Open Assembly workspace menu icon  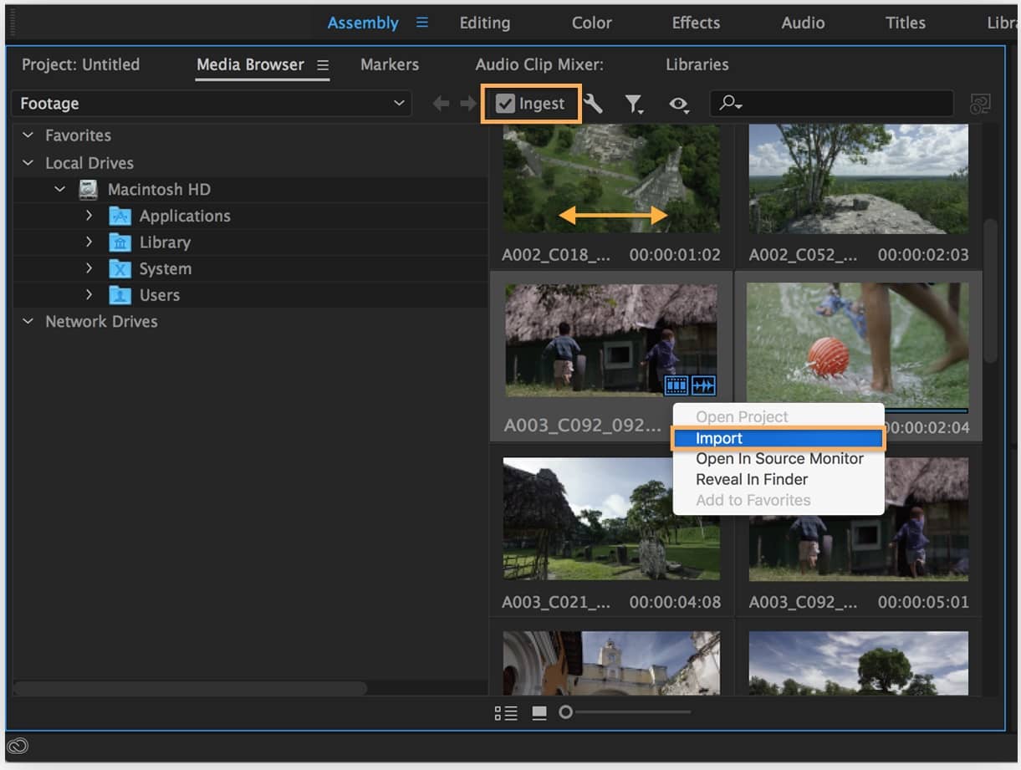pyautogui.click(x=422, y=23)
